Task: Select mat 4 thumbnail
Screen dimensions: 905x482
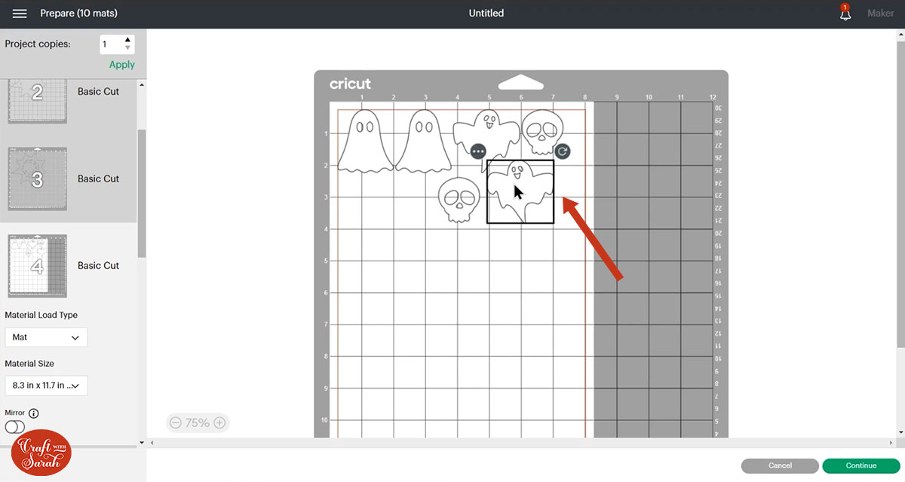Action: tap(37, 265)
